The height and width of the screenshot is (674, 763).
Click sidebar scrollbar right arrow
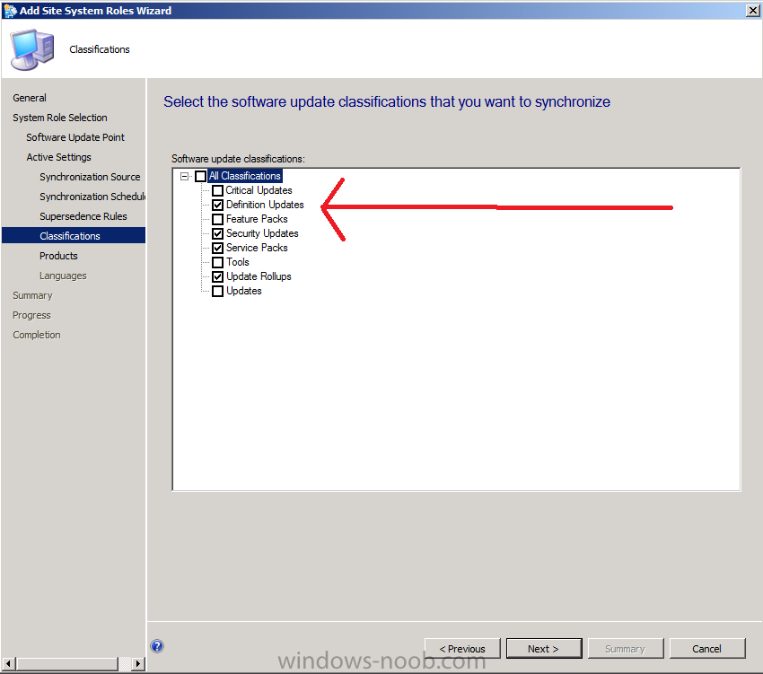(138, 663)
